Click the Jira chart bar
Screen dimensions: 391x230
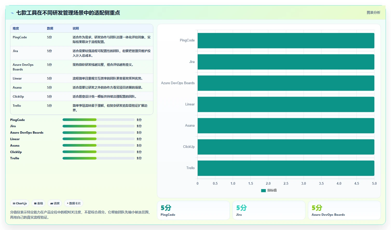(286, 62)
